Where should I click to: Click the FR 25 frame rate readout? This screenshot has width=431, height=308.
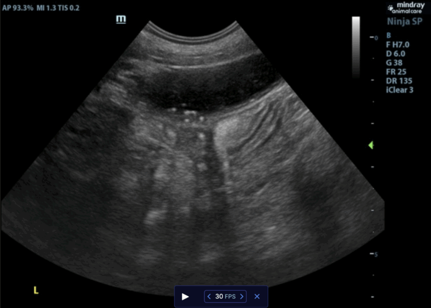(396, 72)
